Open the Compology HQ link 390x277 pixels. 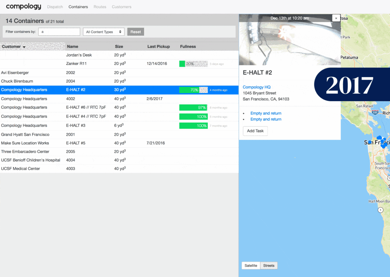[256, 87]
